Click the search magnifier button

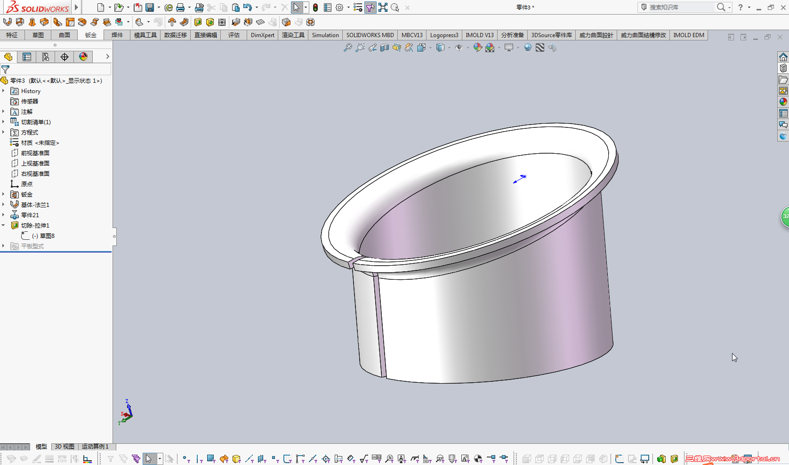721,7
